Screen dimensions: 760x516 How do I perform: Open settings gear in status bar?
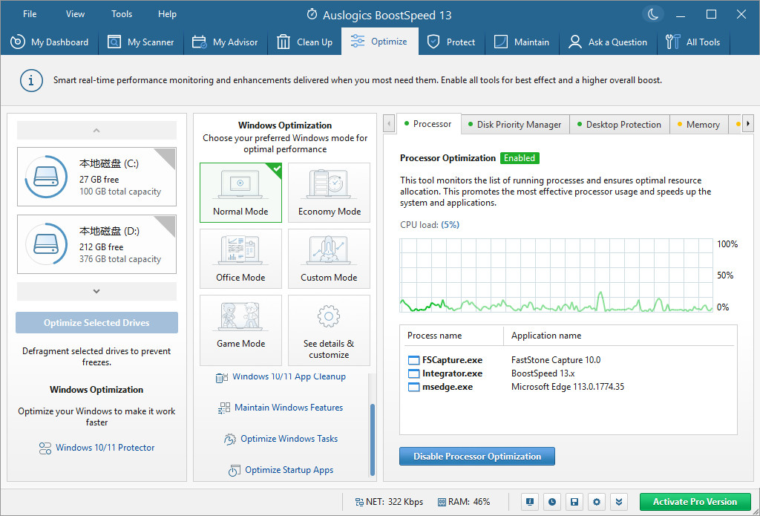(597, 502)
